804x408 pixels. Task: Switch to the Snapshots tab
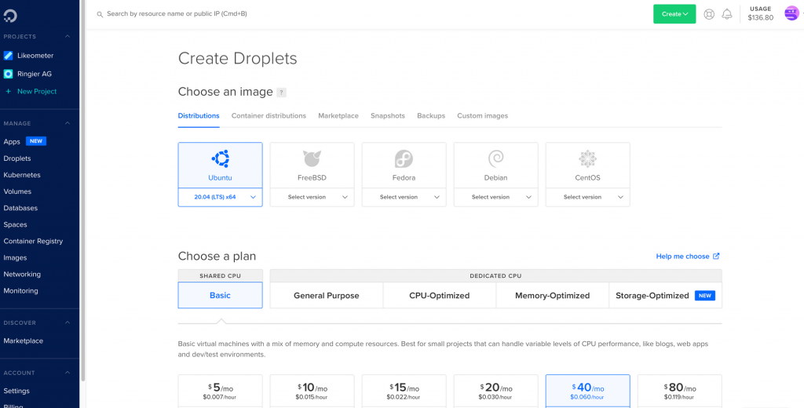pyautogui.click(x=388, y=116)
